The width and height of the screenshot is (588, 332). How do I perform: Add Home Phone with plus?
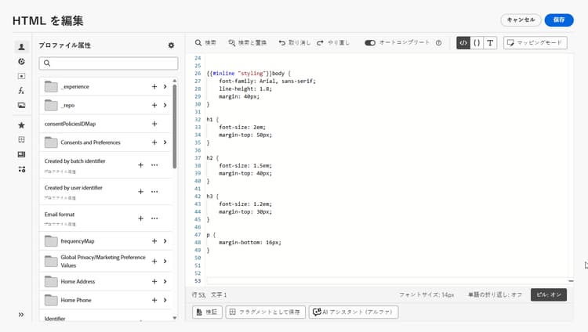coord(154,300)
